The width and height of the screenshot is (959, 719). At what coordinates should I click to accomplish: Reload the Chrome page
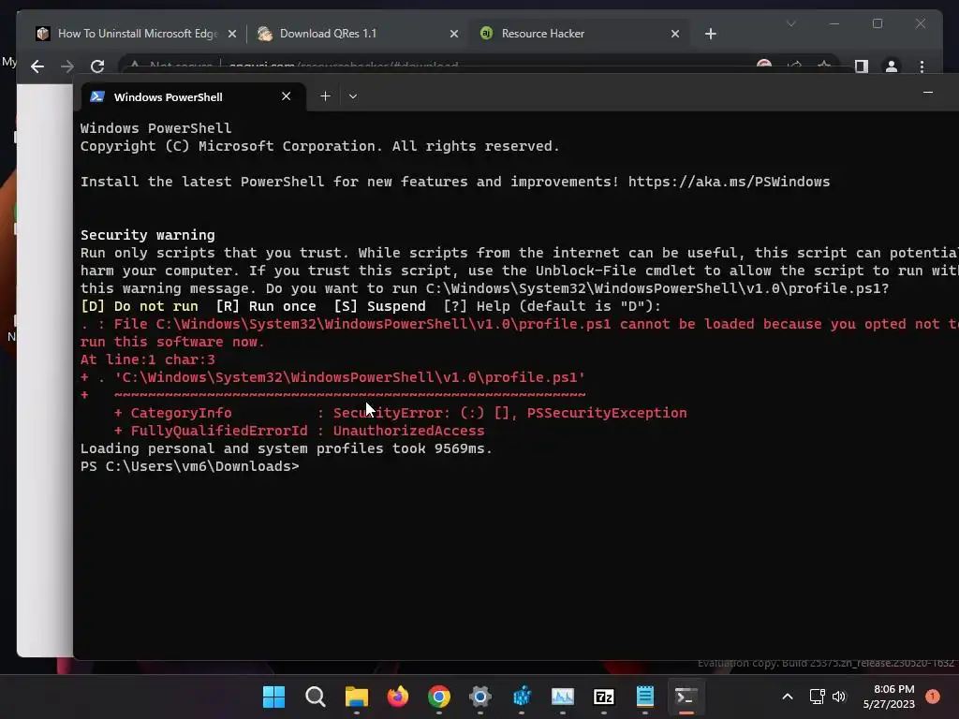click(x=97, y=66)
